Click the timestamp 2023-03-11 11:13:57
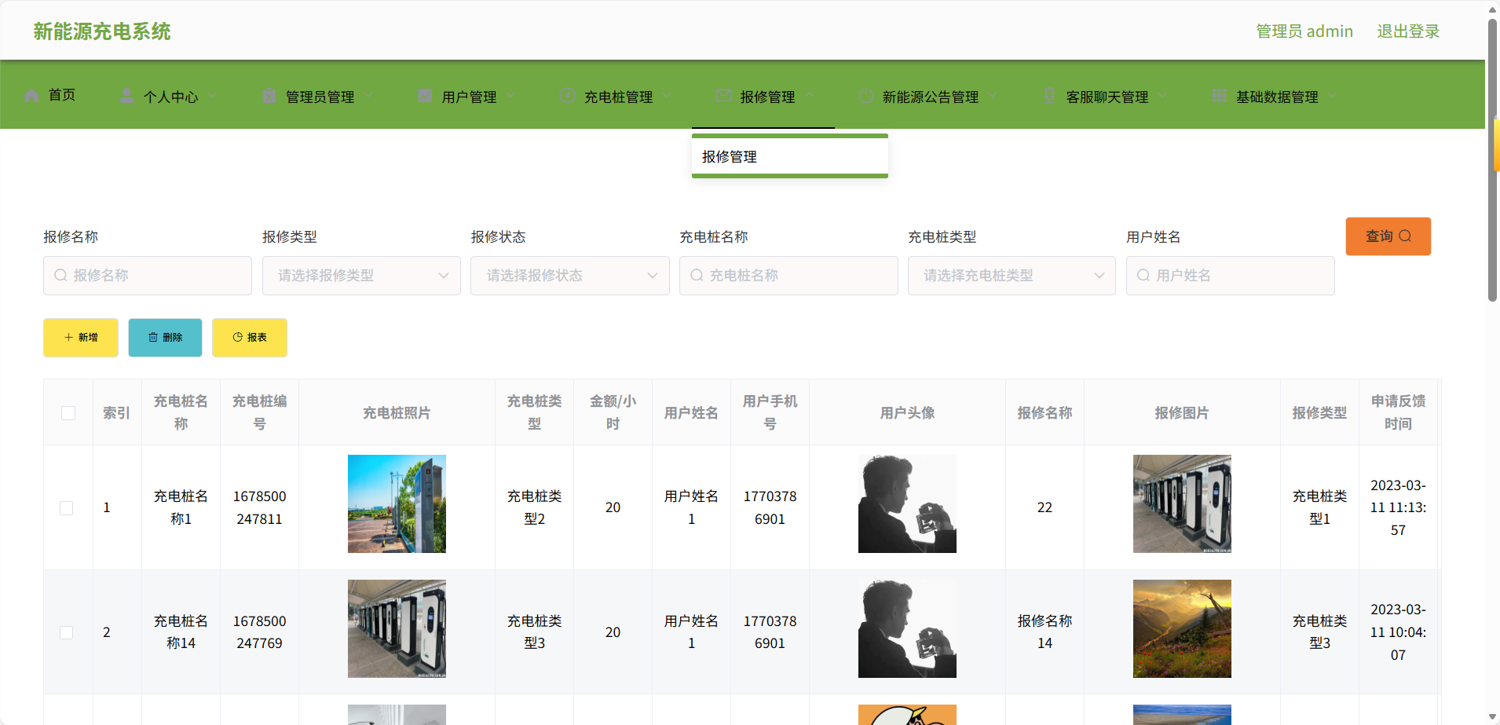Image resolution: width=1500 pixels, height=725 pixels. [1398, 508]
